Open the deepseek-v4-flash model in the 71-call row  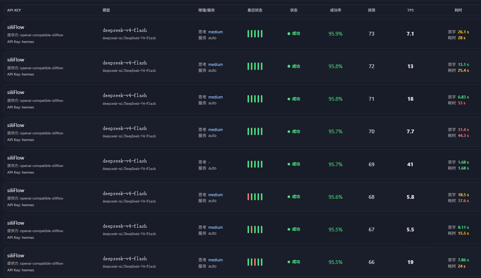(x=125, y=96)
